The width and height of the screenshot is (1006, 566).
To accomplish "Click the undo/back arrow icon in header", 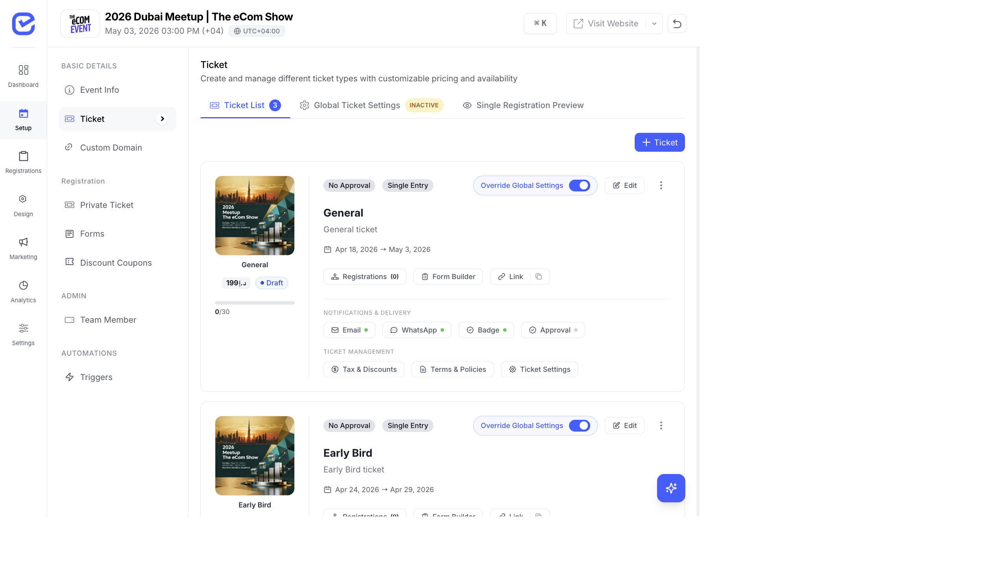I will [677, 24].
